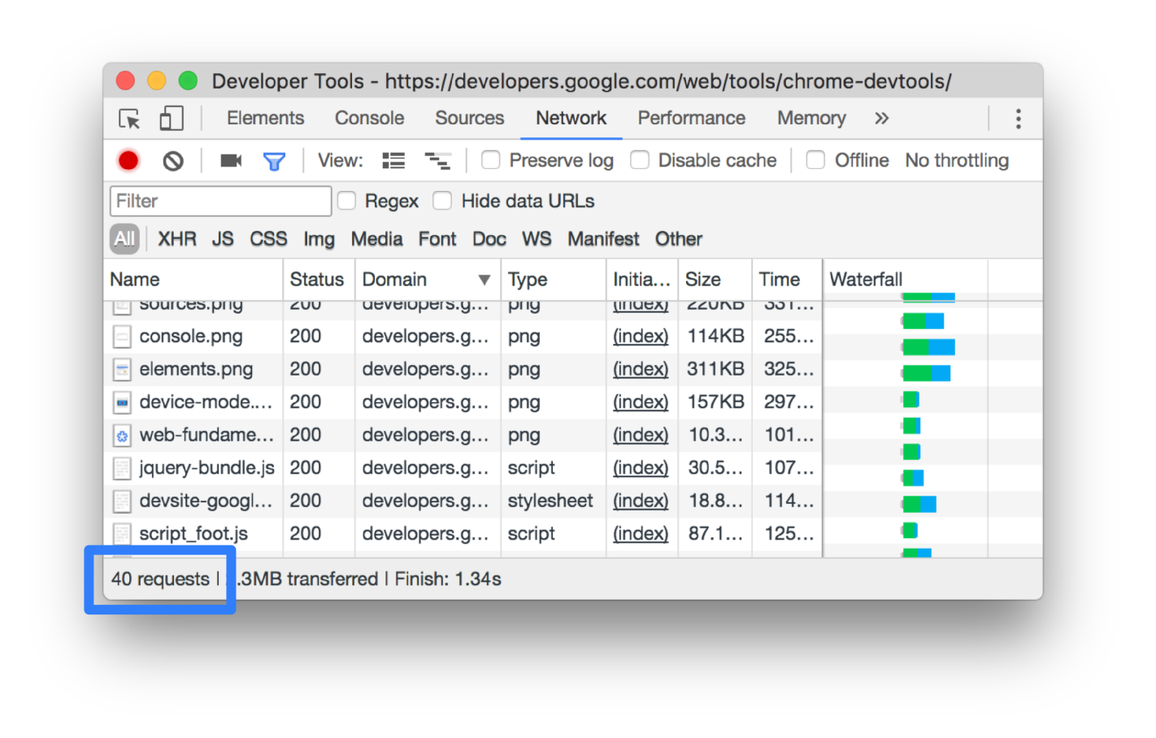Switch to the Console tab
The height and width of the screenshot is (738, 1156).
pyautogui.click(x=369, y=119)
